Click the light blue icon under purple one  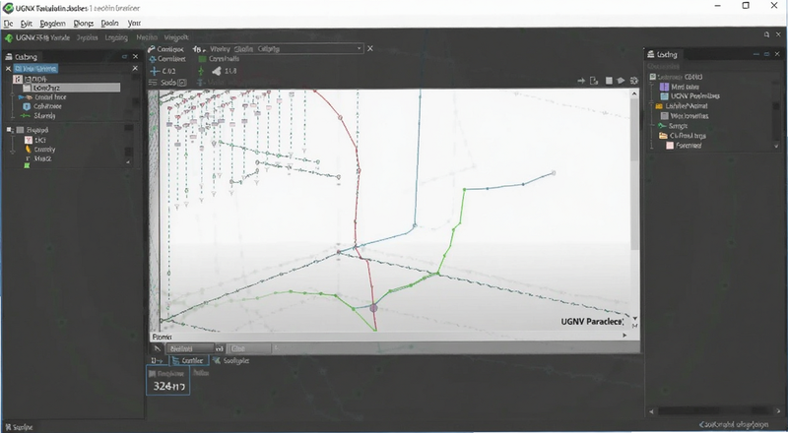click(x=664, y=95)
